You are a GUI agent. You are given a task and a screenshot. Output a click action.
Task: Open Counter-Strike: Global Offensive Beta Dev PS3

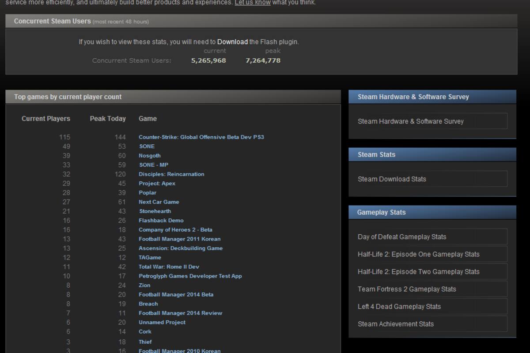(x=201, y=137)
